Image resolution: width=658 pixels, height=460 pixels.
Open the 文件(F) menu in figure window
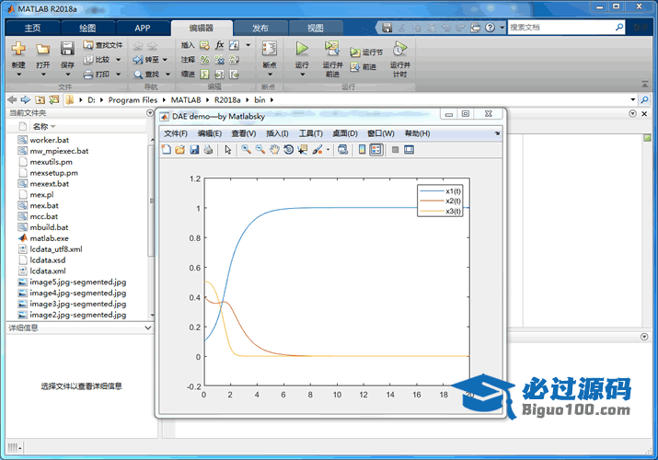click(176, 133)
